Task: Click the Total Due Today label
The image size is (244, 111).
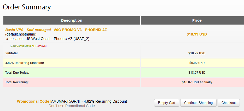Action: pos(17,73)
